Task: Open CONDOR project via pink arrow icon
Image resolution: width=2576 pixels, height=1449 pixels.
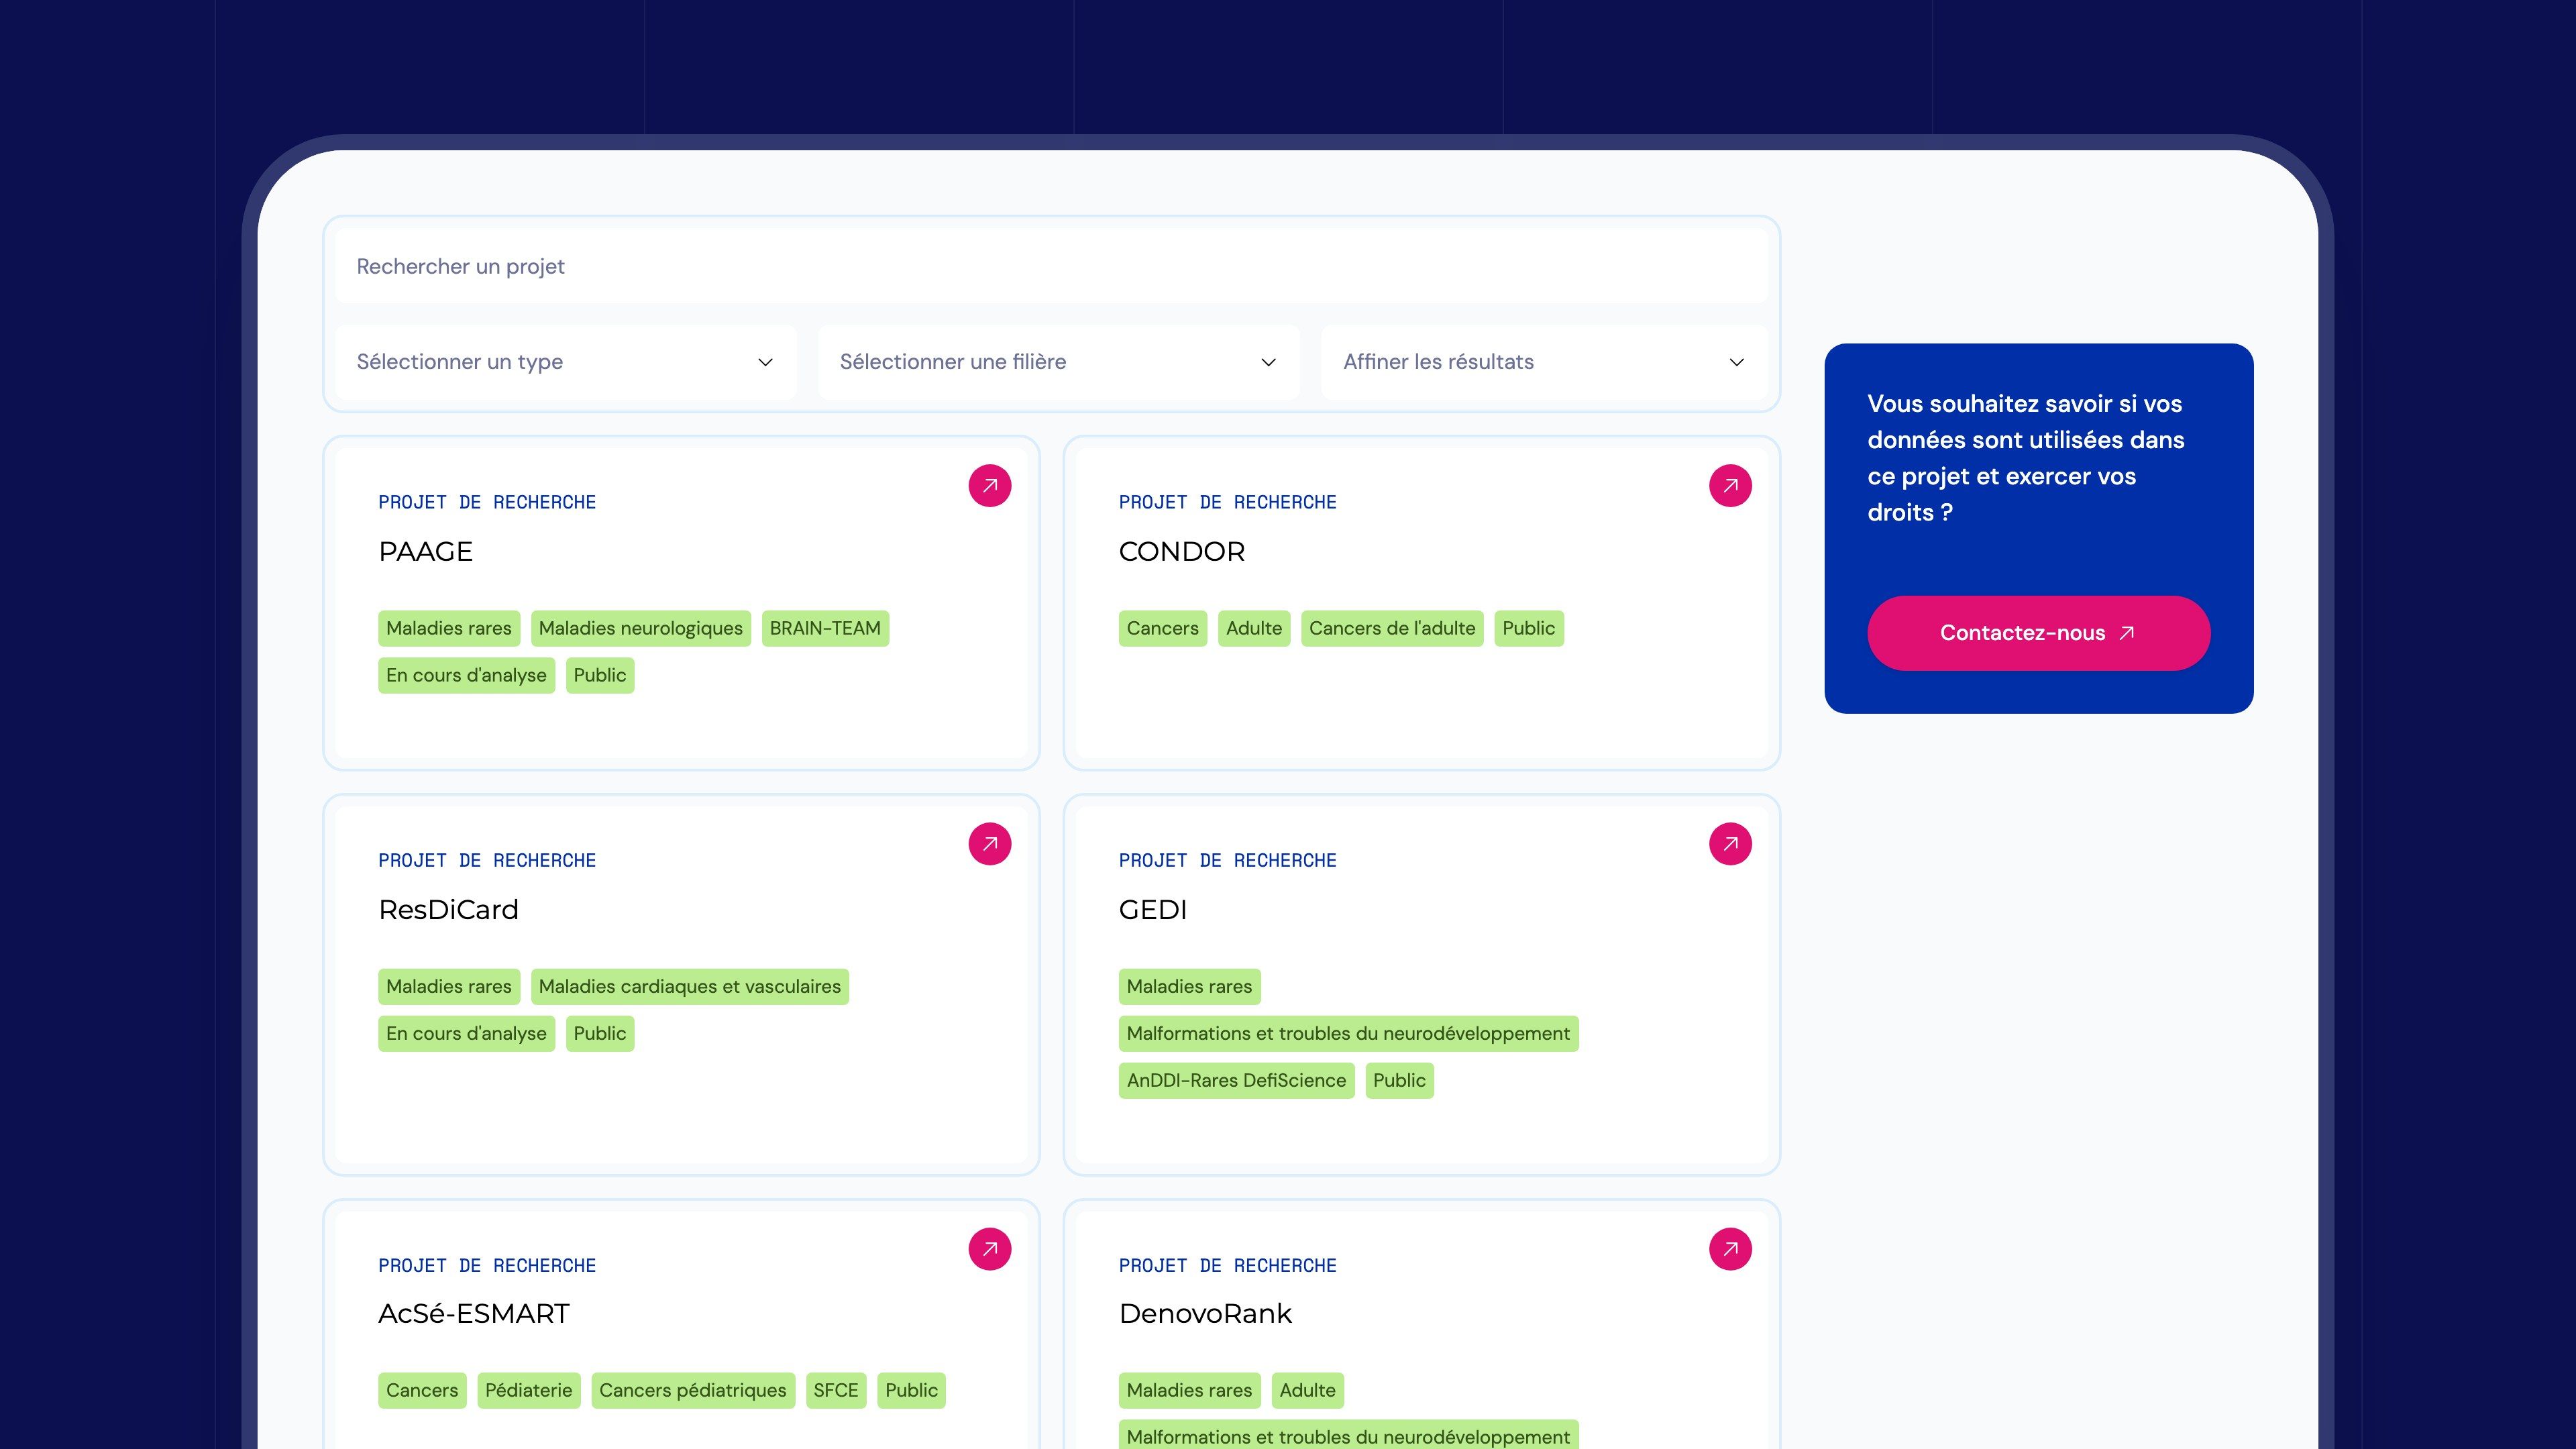Action: tap(1730, 486)
